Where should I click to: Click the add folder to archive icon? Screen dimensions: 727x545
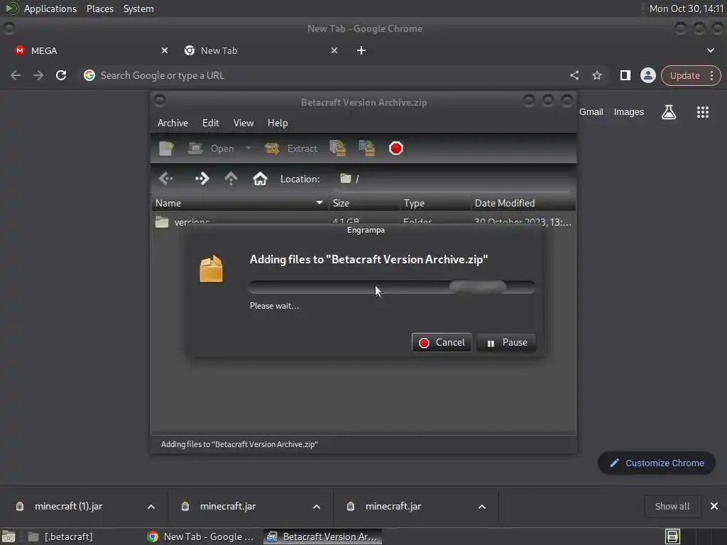tap(367, 148)
